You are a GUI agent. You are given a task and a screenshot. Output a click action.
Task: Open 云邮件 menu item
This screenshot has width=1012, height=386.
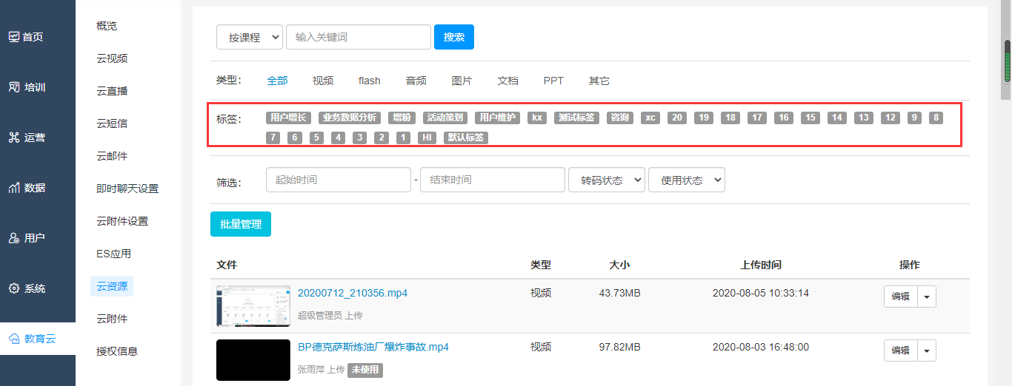point(112,156)
